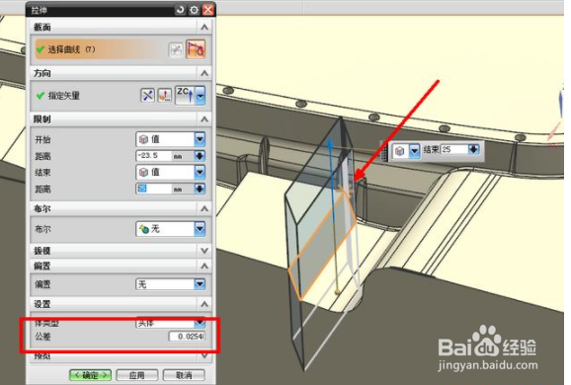Viewport: 571px width, 385px height.
Task: Open start distance options arrow
Action: coord(200,156)
